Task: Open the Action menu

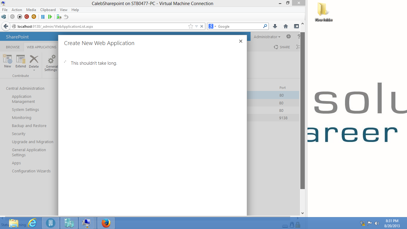Action: point(17,10)
